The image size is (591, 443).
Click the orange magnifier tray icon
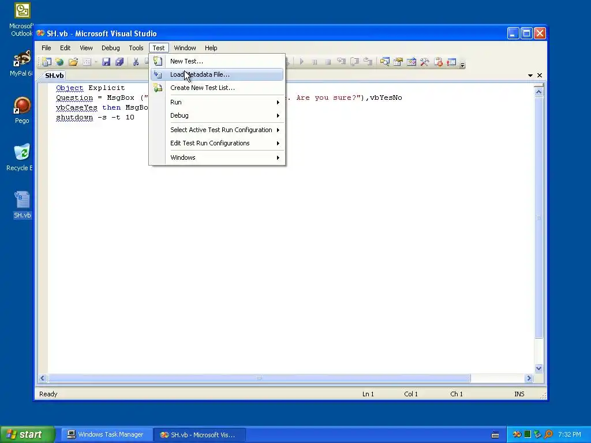(x=548, y=434)
